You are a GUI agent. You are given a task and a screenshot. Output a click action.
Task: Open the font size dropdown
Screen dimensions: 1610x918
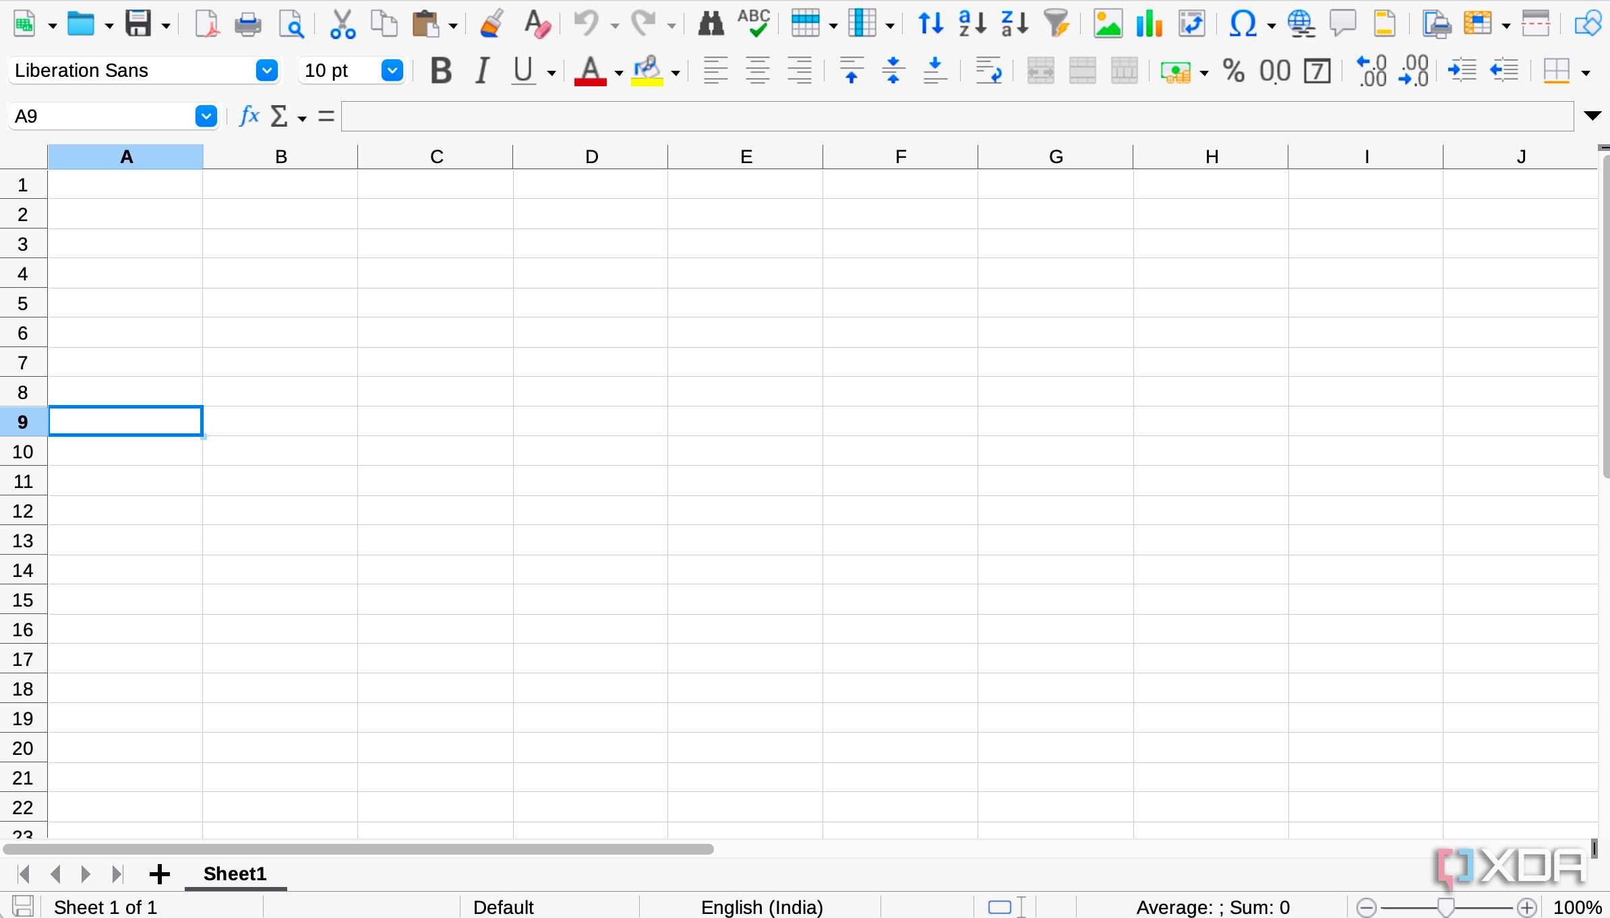(x=392, y=70)
